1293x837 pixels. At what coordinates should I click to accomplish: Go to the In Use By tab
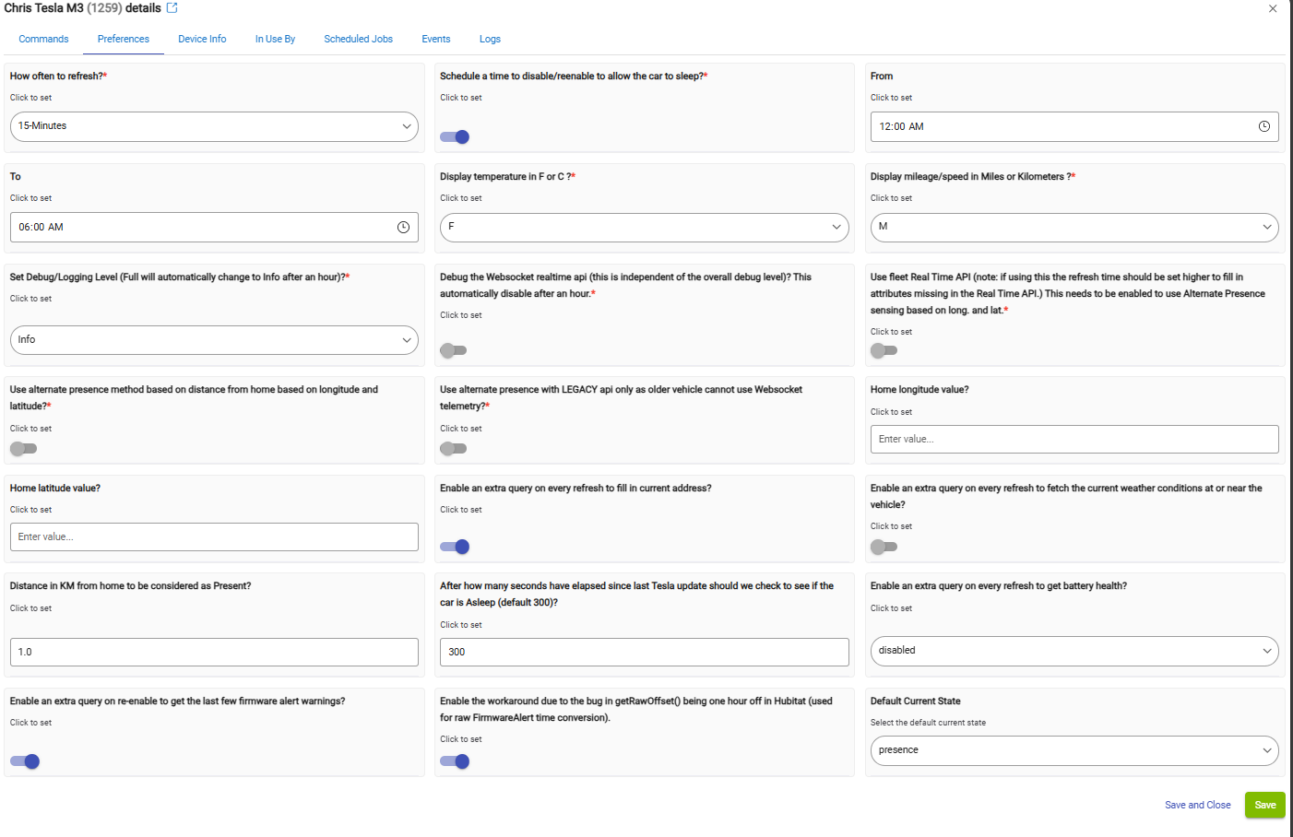[275, 39]
